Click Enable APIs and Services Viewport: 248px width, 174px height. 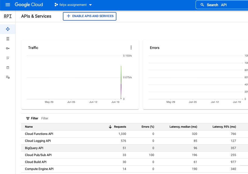point(89,16)
